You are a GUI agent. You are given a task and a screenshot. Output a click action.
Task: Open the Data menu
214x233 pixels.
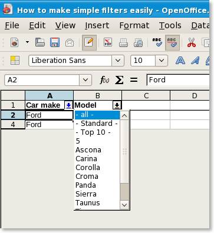coord(200,25)
